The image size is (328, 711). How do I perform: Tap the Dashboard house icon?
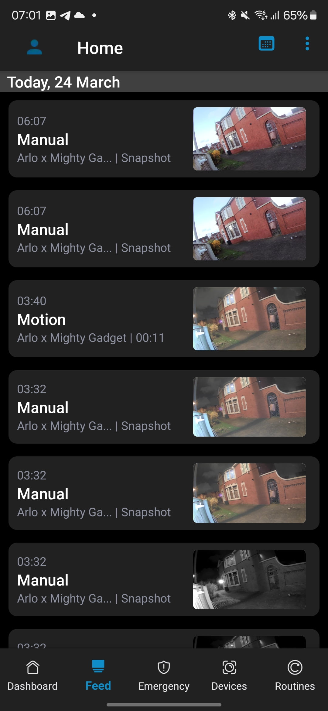(x=32, y=668)
